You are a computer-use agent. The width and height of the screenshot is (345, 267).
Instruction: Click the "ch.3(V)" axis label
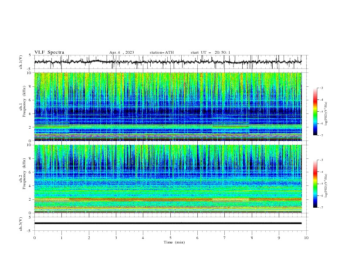[x=21, y=224]
